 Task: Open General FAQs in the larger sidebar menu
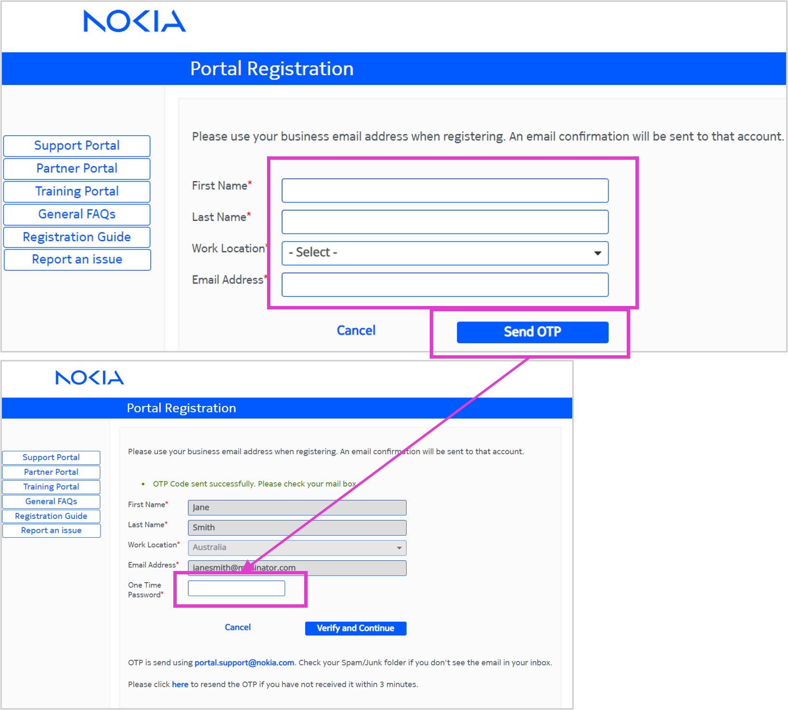(77, 214)
